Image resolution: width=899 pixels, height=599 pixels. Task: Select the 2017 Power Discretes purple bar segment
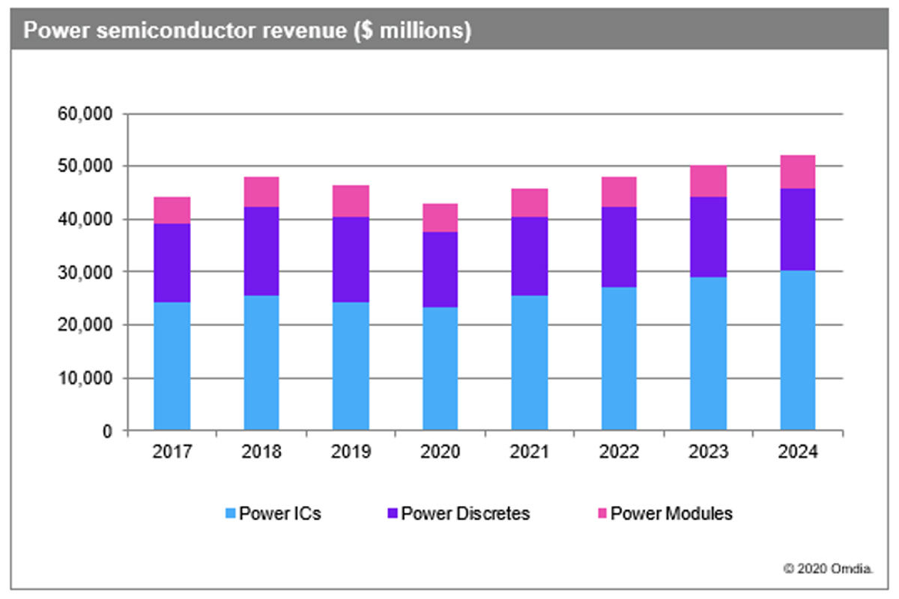[172, 263]
